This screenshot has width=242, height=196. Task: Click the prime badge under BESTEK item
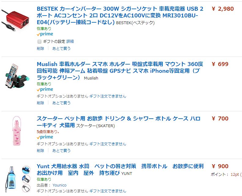45,34
